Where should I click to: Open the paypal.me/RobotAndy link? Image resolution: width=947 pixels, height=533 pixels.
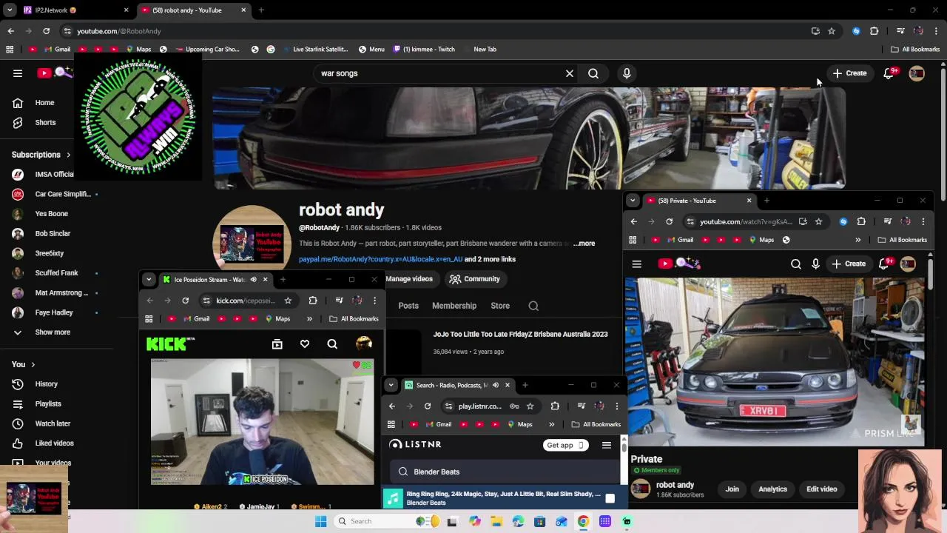[x=380, y=260]
